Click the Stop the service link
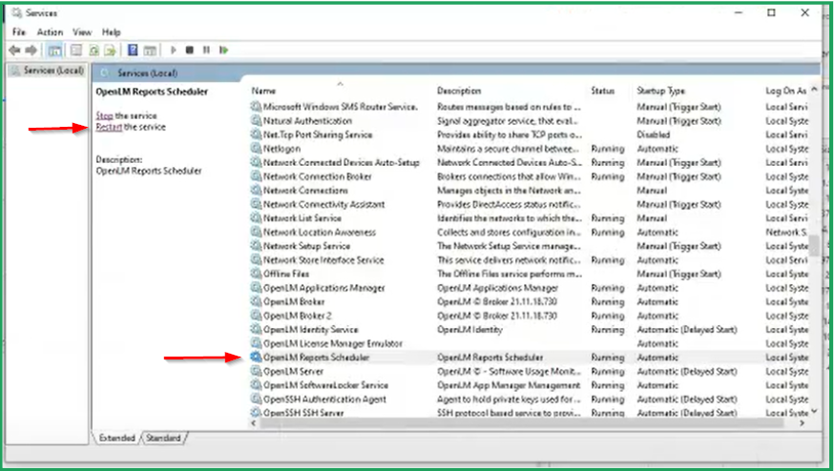This screenshot has height=471, width=835. pyautogui.click(x=104, y=115)
